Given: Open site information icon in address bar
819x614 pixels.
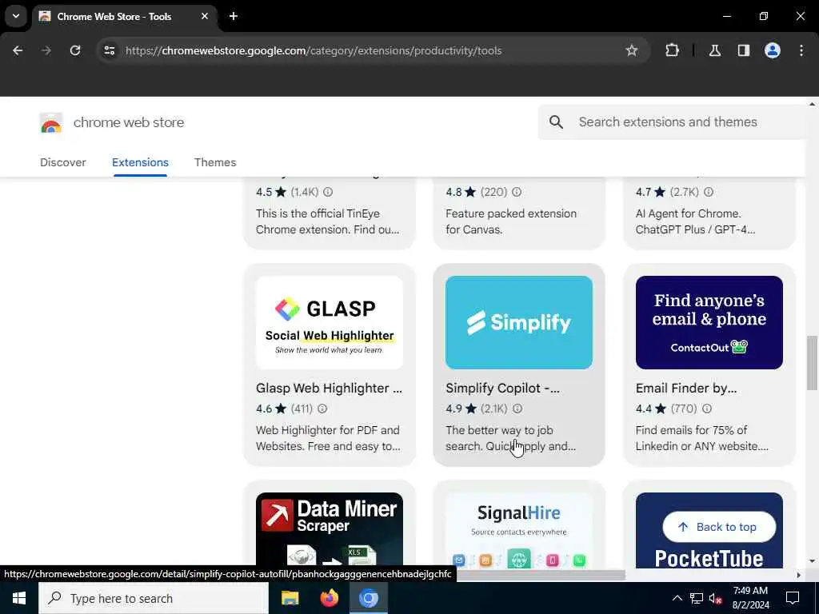Looking at the screenshot, I should coord(109,50).
